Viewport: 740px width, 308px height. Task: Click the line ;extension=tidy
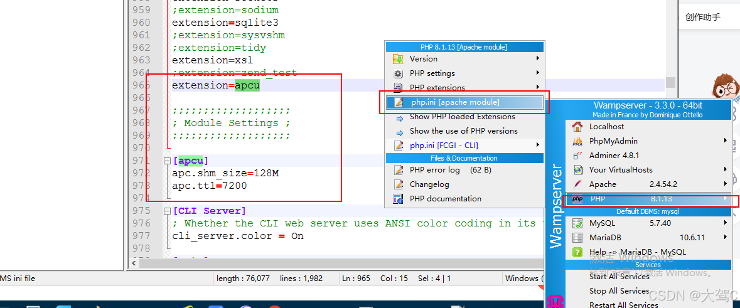(219, 48)
